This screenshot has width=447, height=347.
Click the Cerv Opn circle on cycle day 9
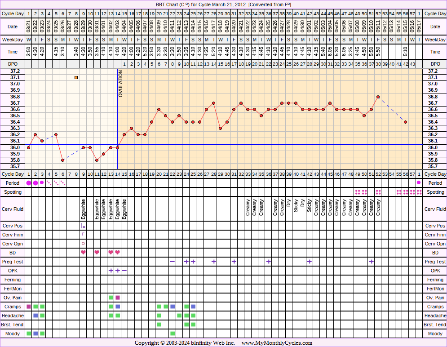pyautogui.click(x=83, y=244)
